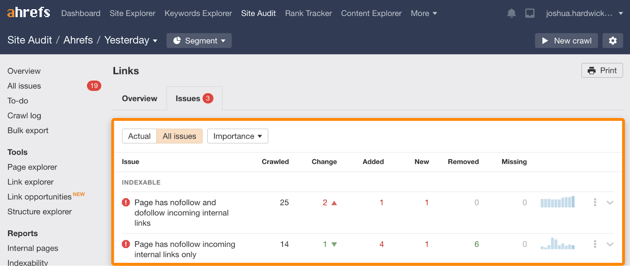The width and height of the screenshot is (630, 266).
Task: Click the Issue column header
Action: pos(130,162)
